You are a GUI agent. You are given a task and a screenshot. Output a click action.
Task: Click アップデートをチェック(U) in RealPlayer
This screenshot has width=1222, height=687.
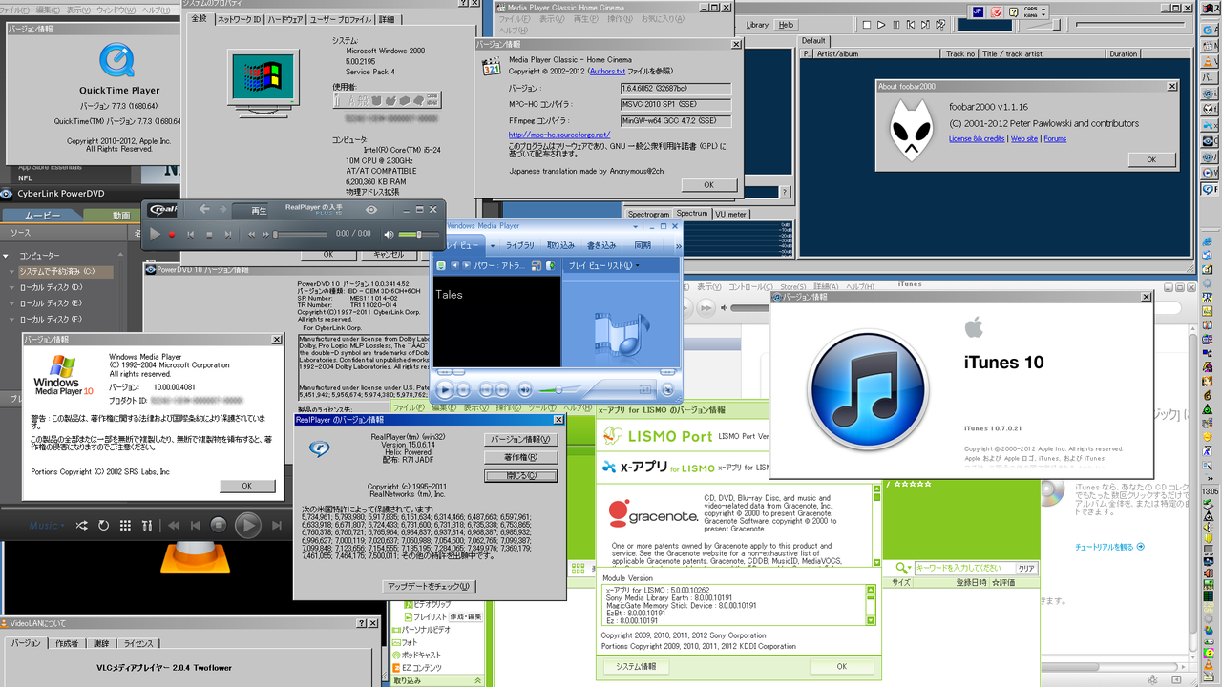point(431,587)
